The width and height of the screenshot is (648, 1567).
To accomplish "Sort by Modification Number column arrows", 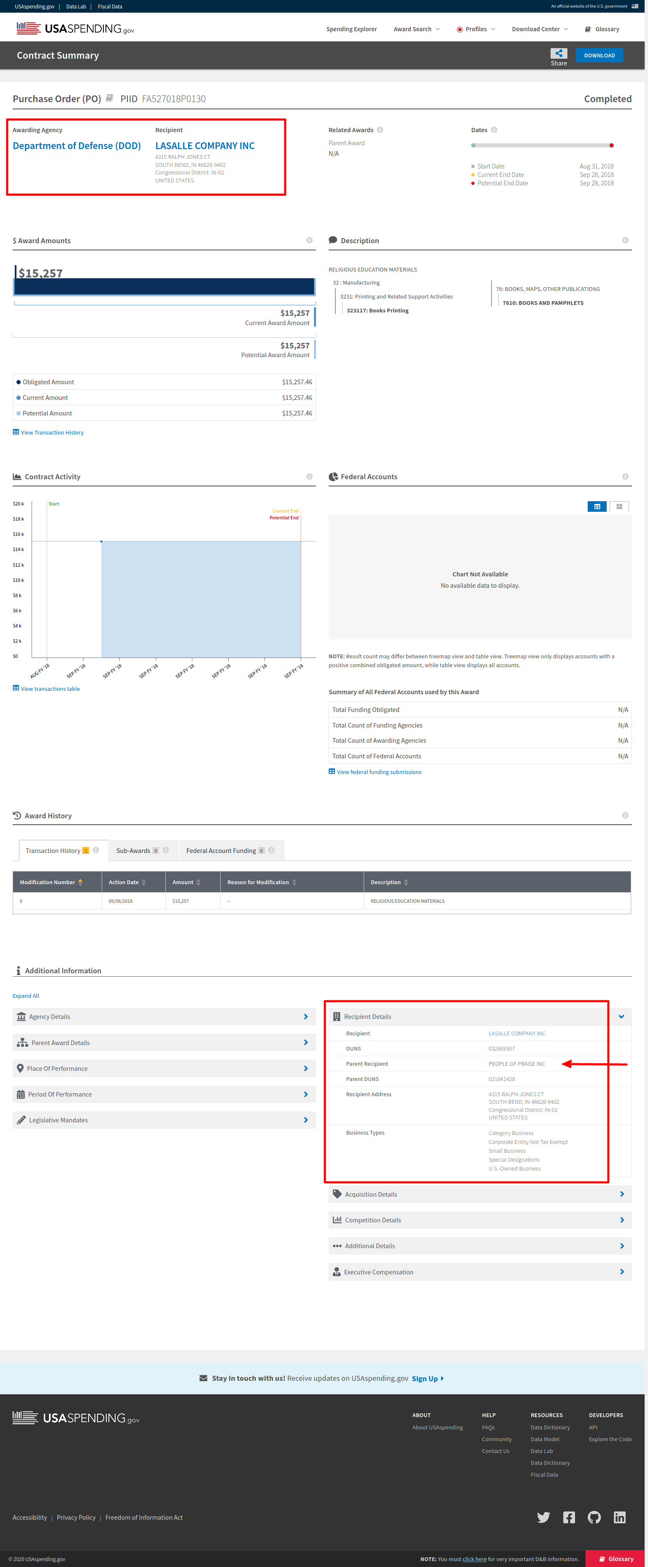I will (80, 882).
